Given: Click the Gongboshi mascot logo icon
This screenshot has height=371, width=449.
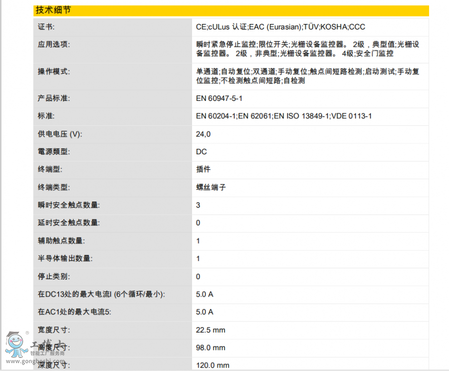Looking at the screenshot, I should [x=15, y=344].
